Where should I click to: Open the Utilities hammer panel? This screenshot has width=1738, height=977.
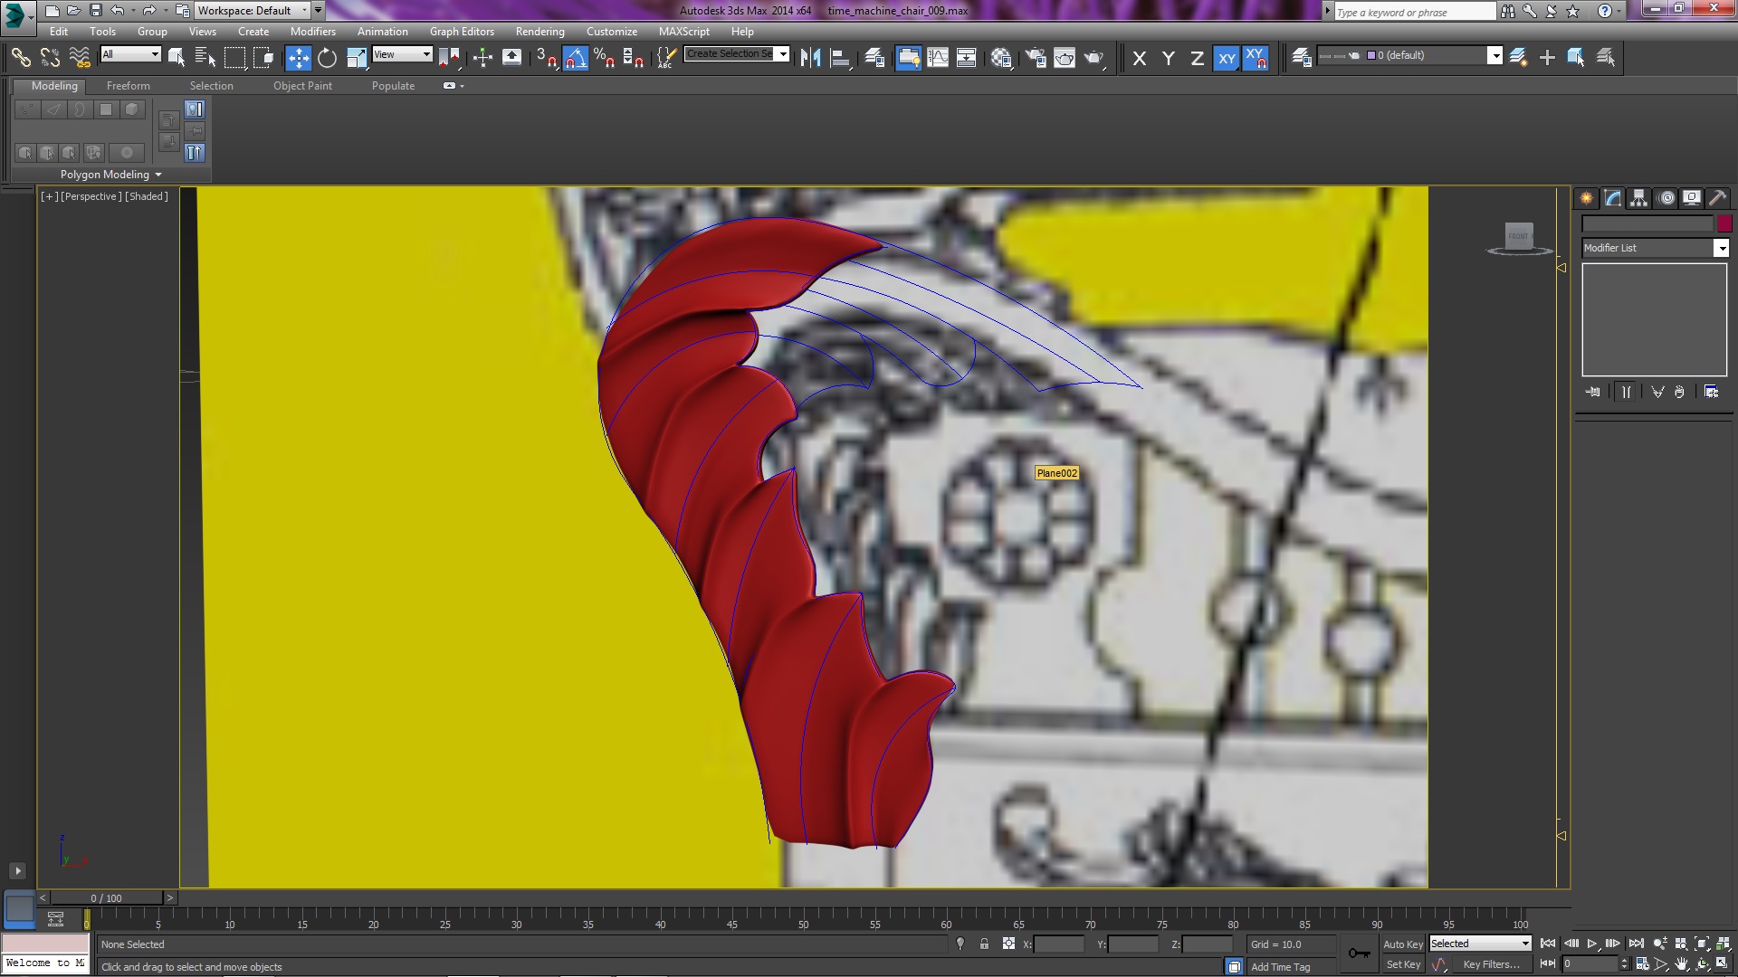pyautogui.click(x=1717, y=198)
